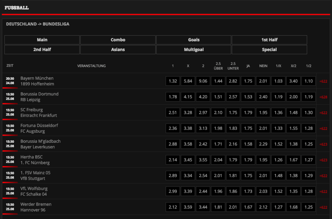Pick Hoffenheim away win odds 9.06
The width and height of the screenshot is (332, 219).
[203, 81]
